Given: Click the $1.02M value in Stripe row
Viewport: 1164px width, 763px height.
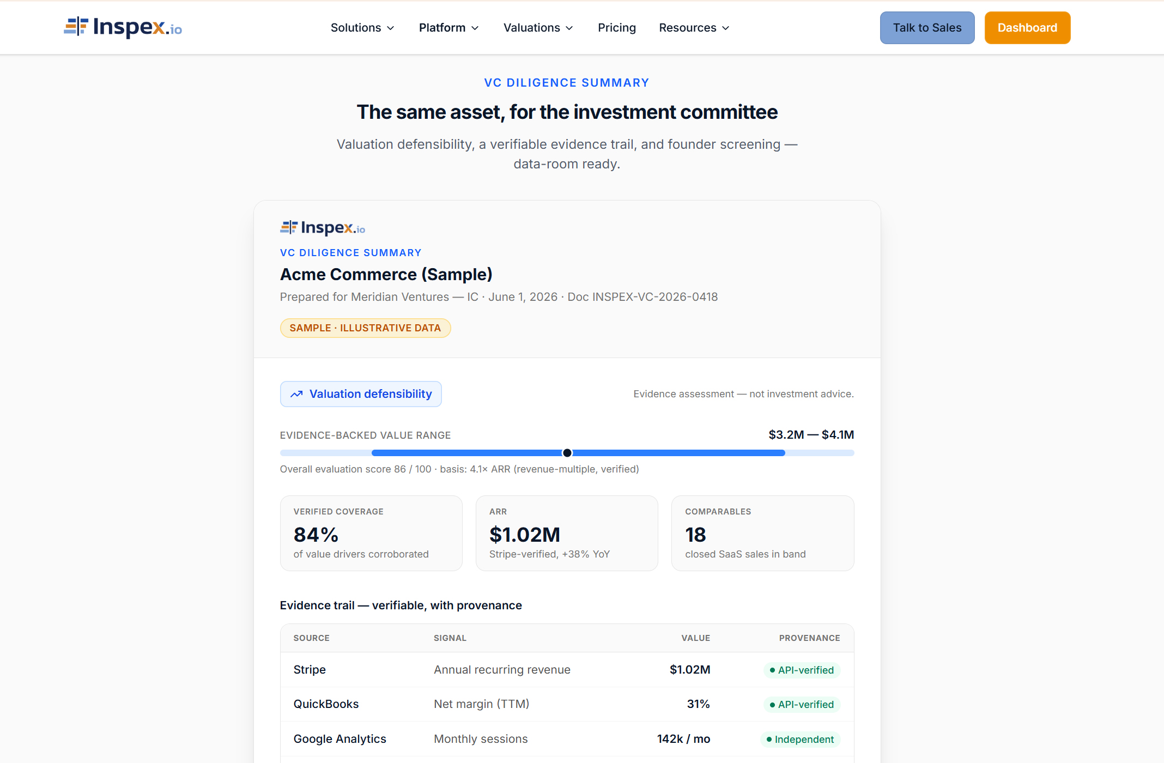Looking at the screenshot, I should pos(689,670).
